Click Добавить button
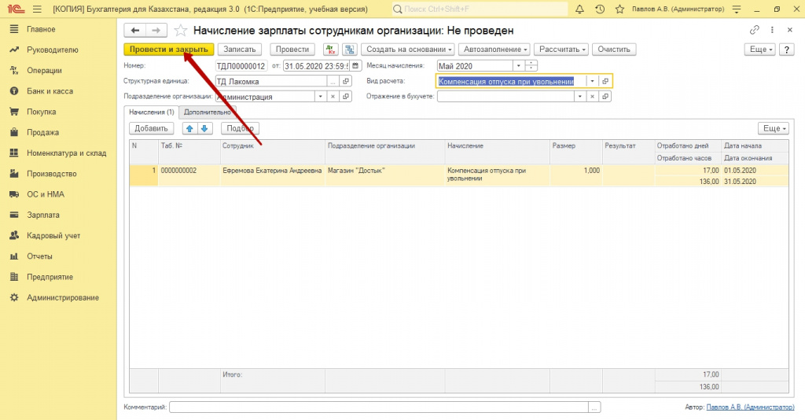The width and height of the screenshot is (805, 420). click(151, 128)
